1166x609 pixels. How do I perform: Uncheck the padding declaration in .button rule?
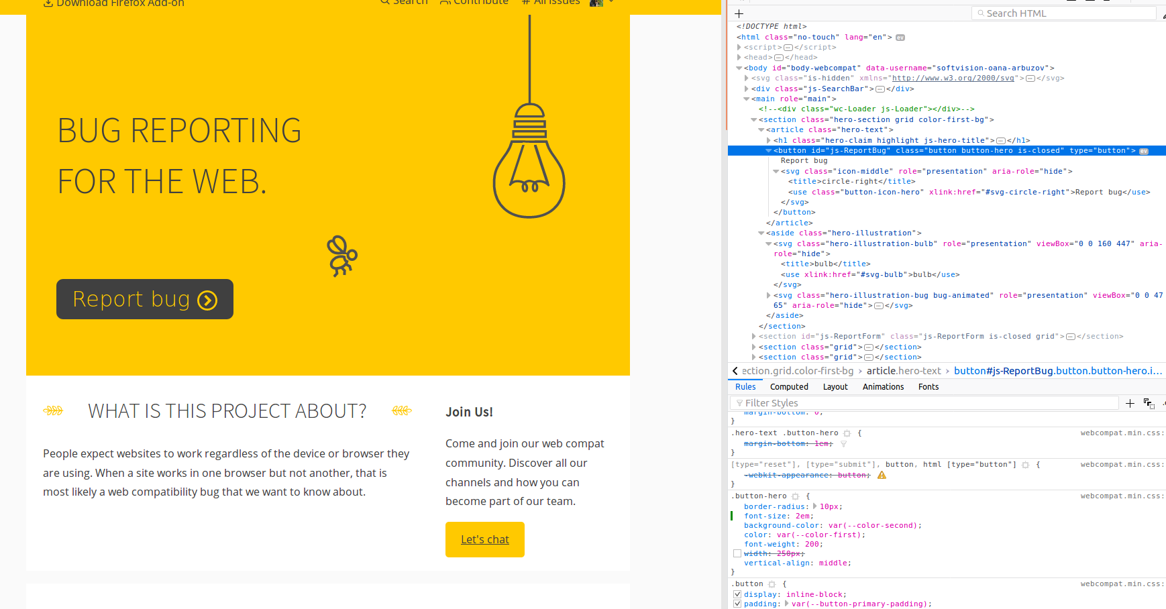pyautogui.click(x=737, y=604)
